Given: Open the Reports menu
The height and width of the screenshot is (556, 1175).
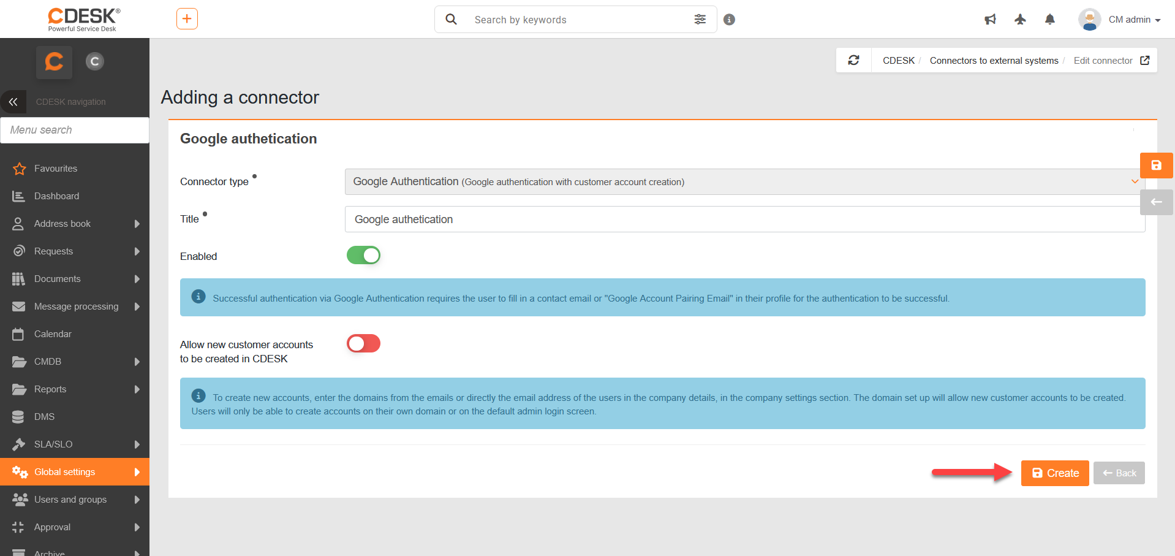Looking at the screenshot, I should point(50,389).
